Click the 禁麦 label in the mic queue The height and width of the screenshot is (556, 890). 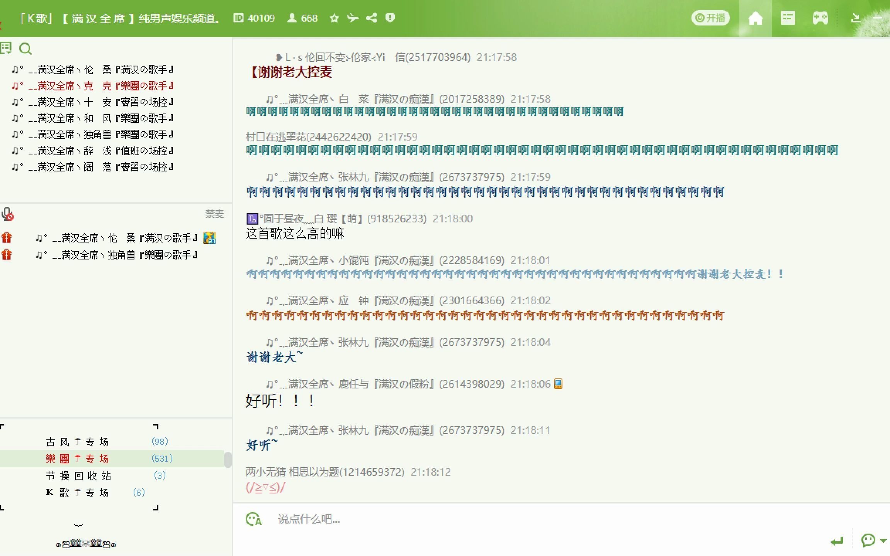click(x=214, y=214)
